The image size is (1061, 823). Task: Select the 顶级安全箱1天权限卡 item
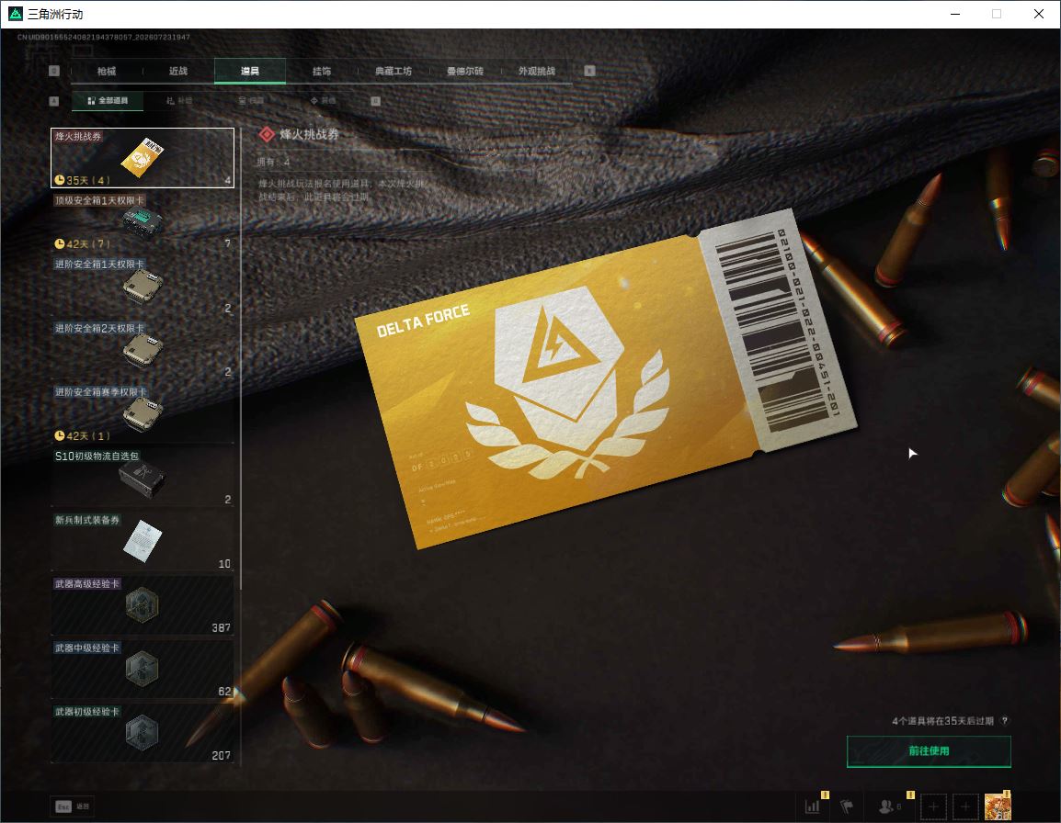(x=143, y=221)
